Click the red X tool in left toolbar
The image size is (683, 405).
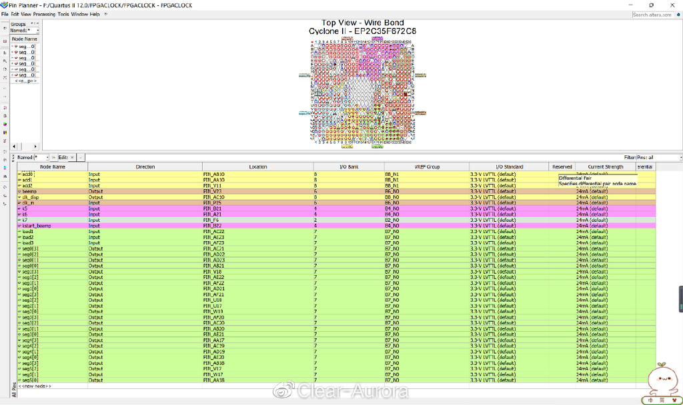click(5, 78)
